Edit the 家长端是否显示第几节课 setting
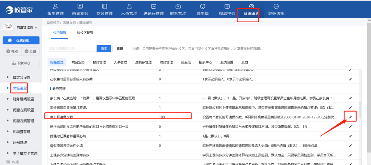371x165 pixels. click(350, 108)
